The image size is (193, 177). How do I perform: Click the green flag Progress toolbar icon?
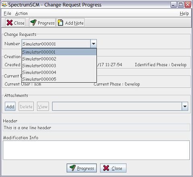pyautogui.click(x=33, y=23)
